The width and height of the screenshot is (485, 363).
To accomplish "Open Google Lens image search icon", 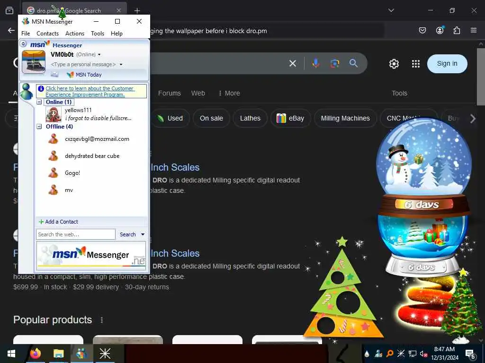I will (335, 63).
